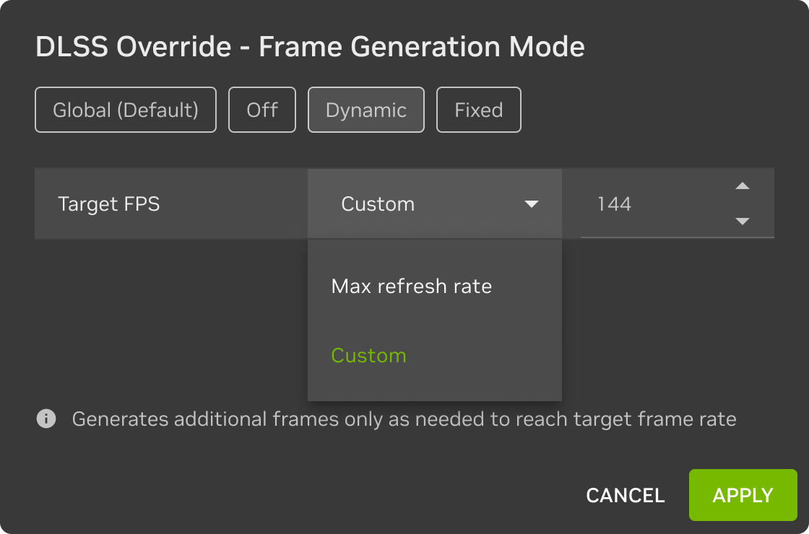Select the Dynamic mode option
The height and width of the screenshot is (534, 809).
pos(365,110)
